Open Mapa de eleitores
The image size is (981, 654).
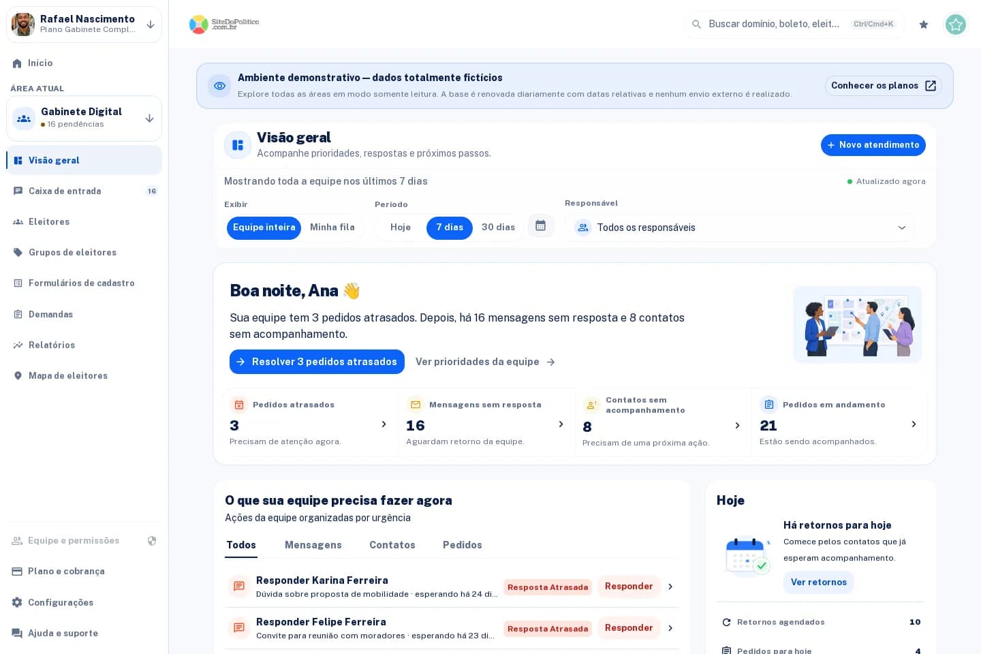point(84,376)
